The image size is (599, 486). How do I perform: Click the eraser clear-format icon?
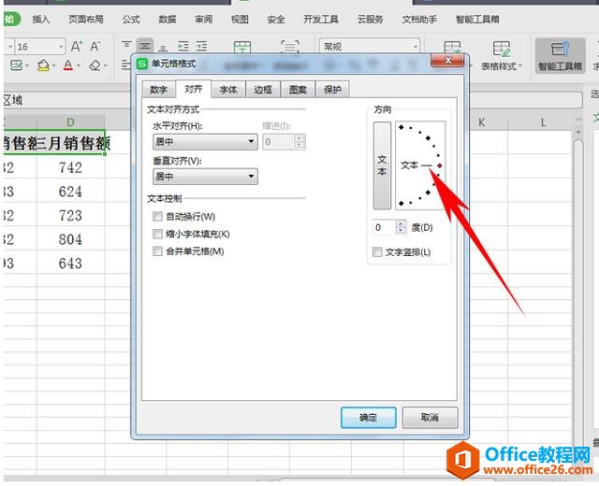pos(95,65)
